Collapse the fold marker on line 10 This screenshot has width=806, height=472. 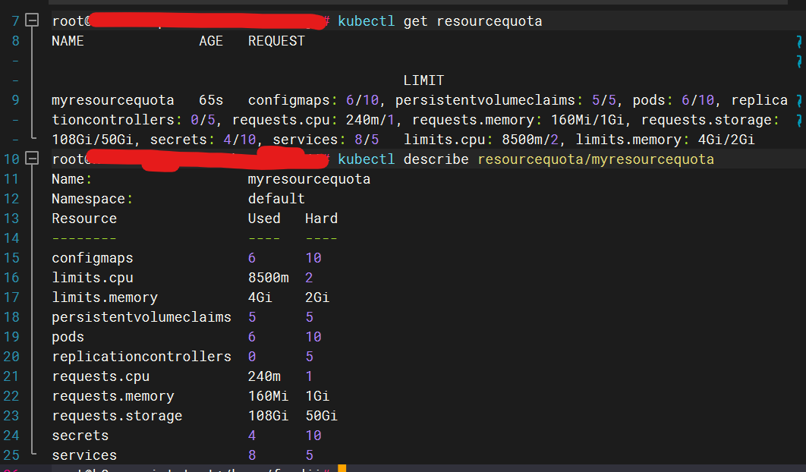[32, 159]
